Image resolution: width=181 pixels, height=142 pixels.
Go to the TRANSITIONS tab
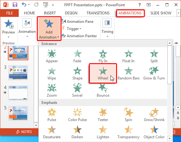click(x=98, y=13)
